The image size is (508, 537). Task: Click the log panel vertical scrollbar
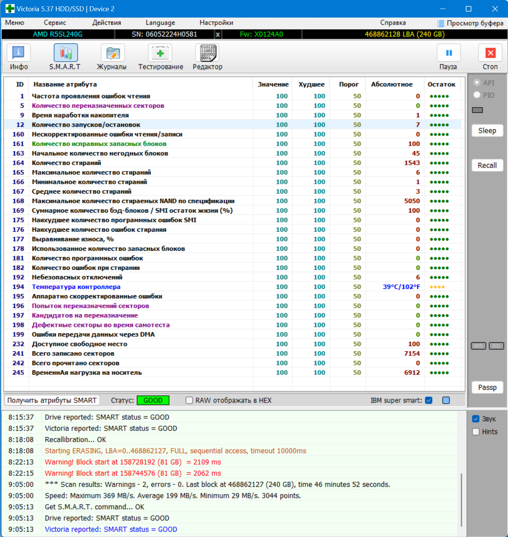462,500
